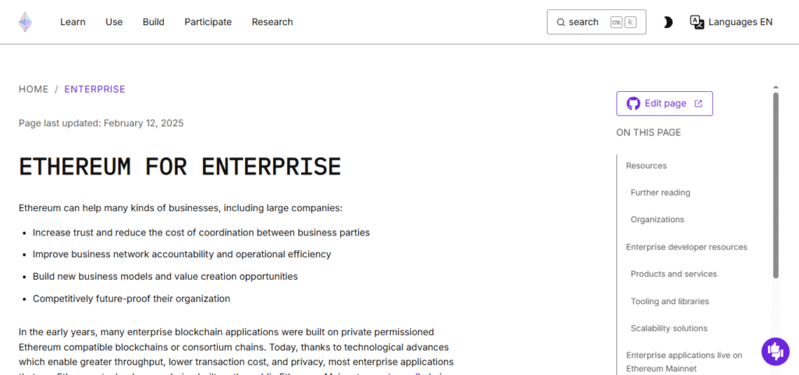Click the GitHub icon on Edit page
This screenshot has height=375, width=799.
pos(634,104)
